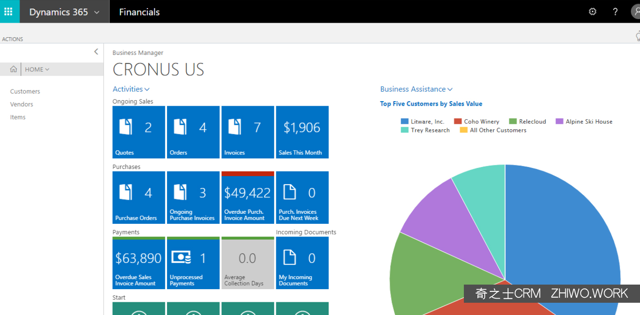Open the ACTIONS menu
This screenshot has height=315, width=640.
pyautogui.click(x=12, y=39)
